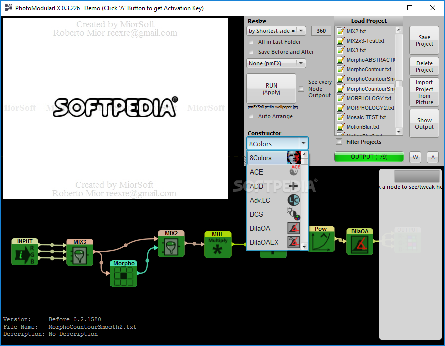Click the MIX2 node
445x346 pixels.
click(x=171, y=244)
